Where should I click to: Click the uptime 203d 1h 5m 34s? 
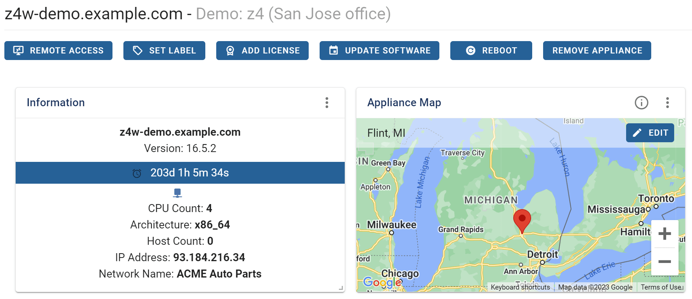tap(190, 173)
